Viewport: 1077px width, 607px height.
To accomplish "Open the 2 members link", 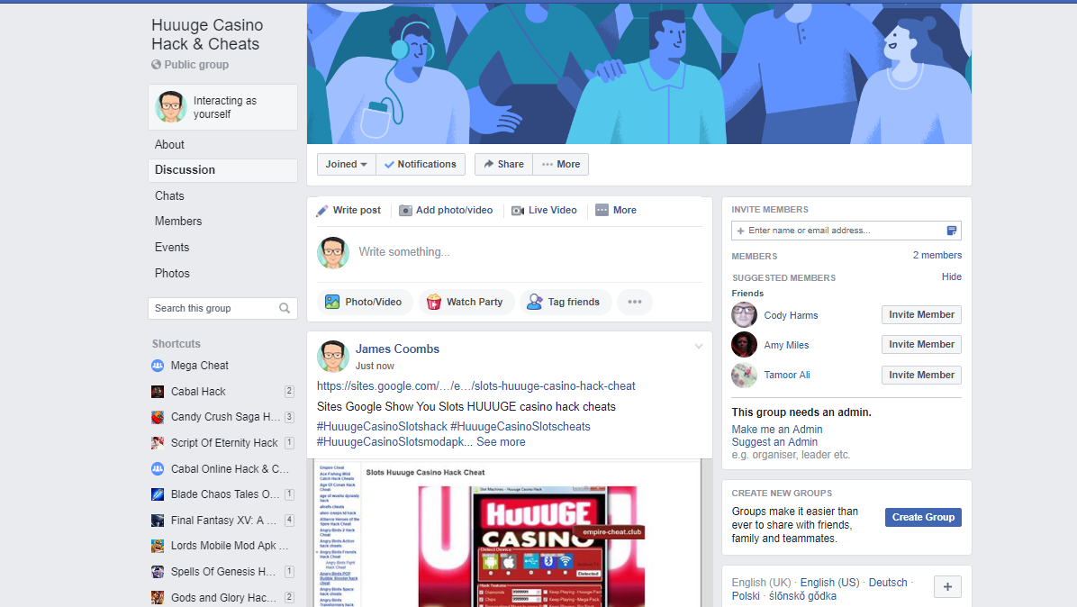I will pyautogui.click(x=937, y=255).
